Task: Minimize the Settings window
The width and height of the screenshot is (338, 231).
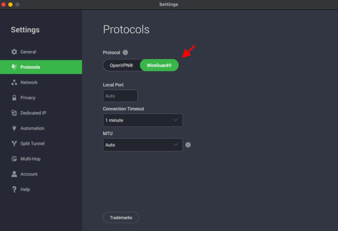Action: coord(10,4)
